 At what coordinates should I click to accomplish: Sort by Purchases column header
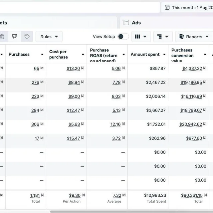tap(19, 54)
